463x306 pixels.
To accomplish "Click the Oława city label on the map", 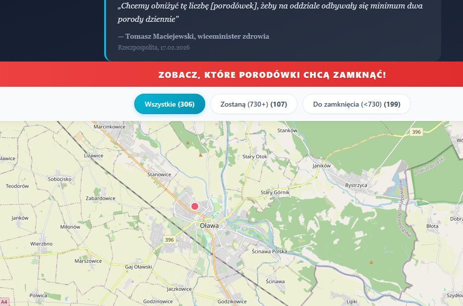I will tap(209, 225).
